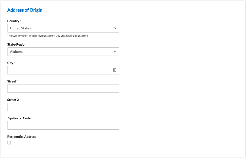Click the required asterisk beside Country label
The width and height of the screenshot is (246, 158).
pyautogui.click(x=20, y=21)
